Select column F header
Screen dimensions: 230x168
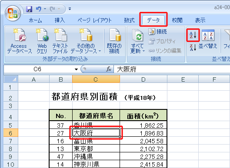coord(214,79)
